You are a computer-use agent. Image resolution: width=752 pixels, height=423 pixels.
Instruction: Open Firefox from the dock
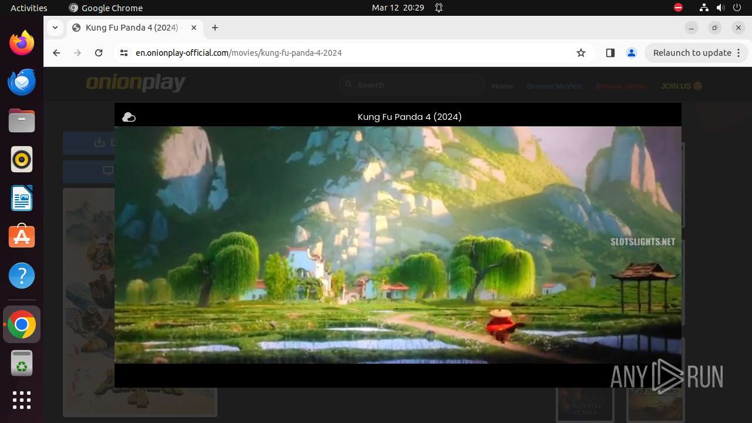point(22,43)
